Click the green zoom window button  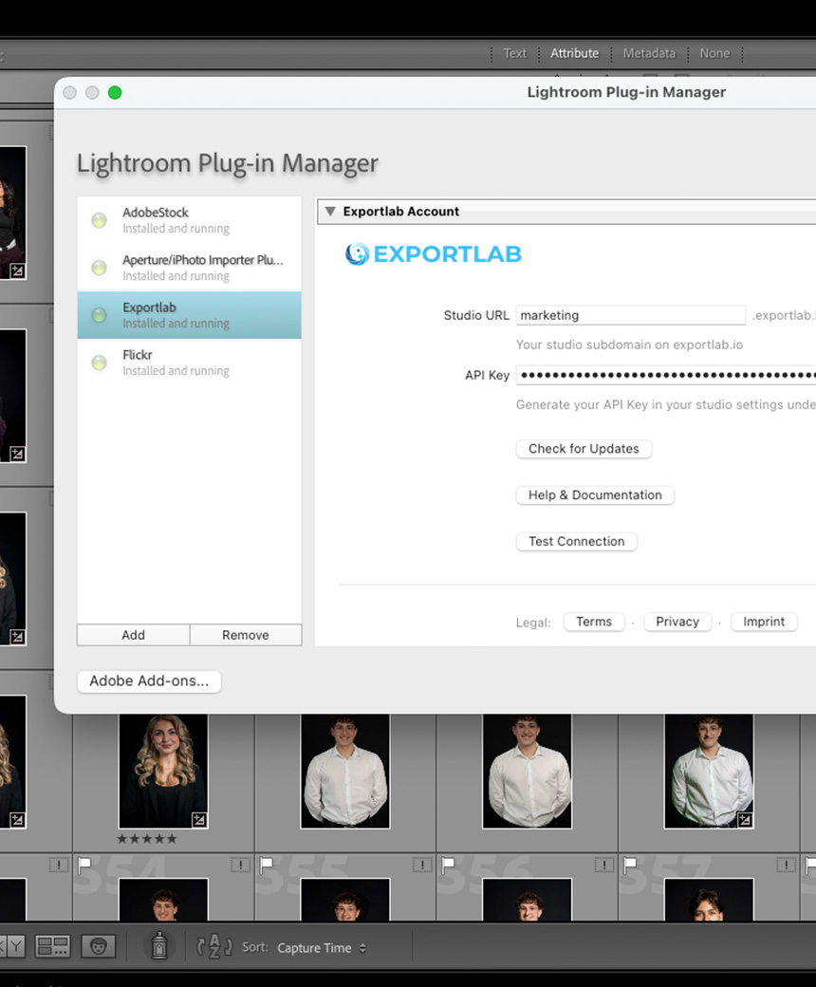click(x=115, y=93)
